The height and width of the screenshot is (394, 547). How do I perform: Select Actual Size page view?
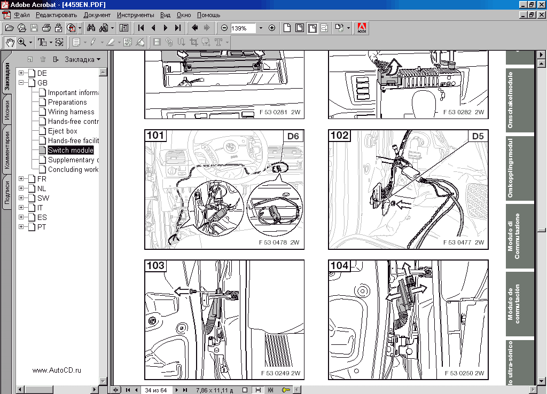(x=287, y=28)
